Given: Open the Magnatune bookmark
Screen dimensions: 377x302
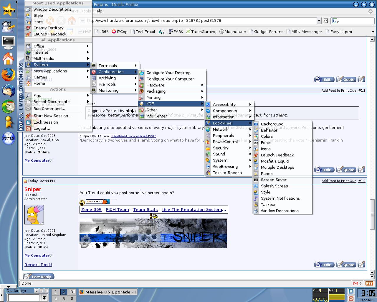Looking at the screenshot, I should (233, 32).
